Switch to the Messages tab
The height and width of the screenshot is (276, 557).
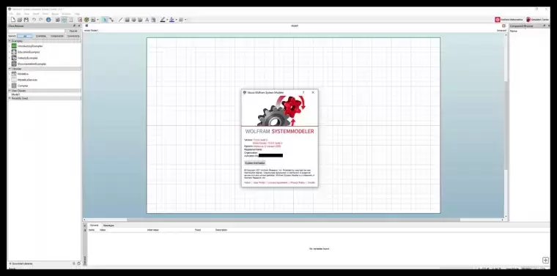108,225
